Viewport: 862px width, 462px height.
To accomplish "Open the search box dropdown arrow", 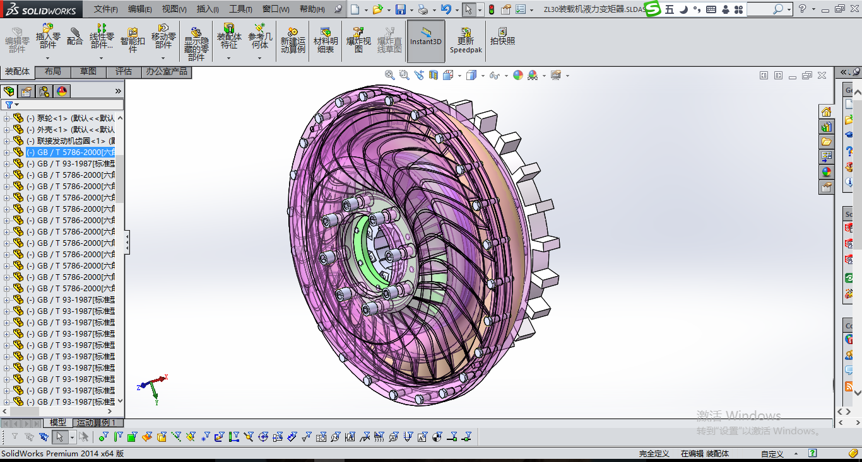I will 789,9.
